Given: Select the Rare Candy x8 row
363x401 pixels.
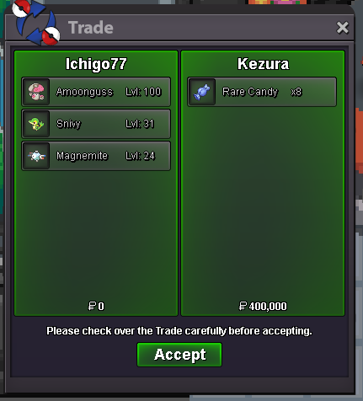Looking at the screenshot, I should [262, 92].
